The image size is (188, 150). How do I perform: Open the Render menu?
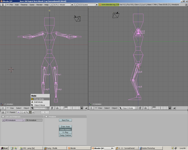(x=39, y=5)
